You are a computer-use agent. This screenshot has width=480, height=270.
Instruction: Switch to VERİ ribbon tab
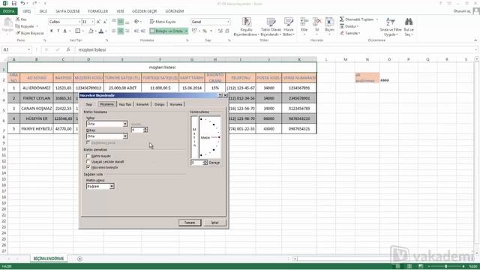pyautogui.click(x=120, y=11)
